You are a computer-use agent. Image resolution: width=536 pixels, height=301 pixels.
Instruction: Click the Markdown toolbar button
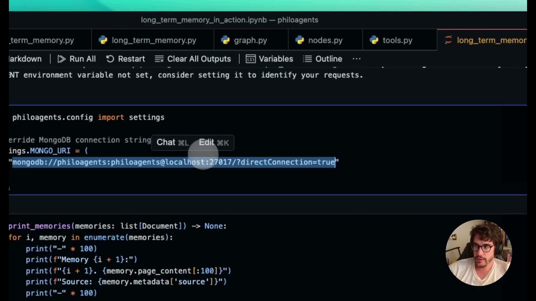point(25,59)
